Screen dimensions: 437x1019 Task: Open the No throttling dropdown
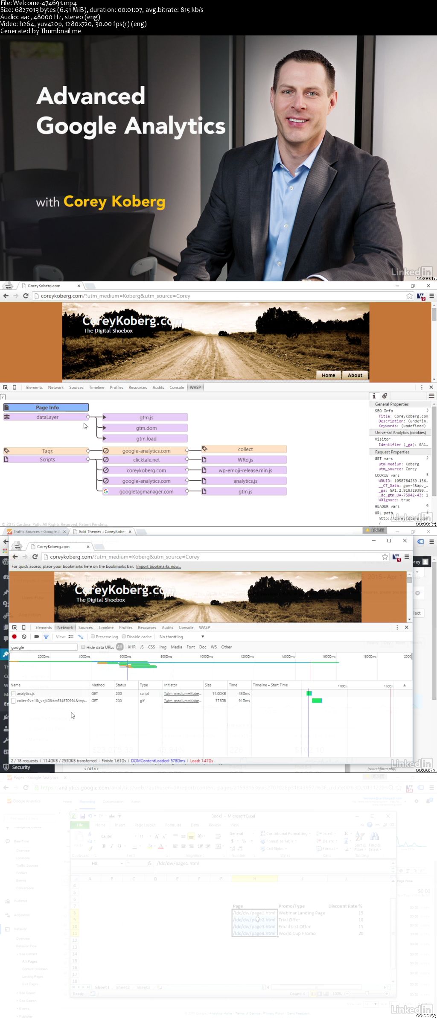[x=182, y=637]
